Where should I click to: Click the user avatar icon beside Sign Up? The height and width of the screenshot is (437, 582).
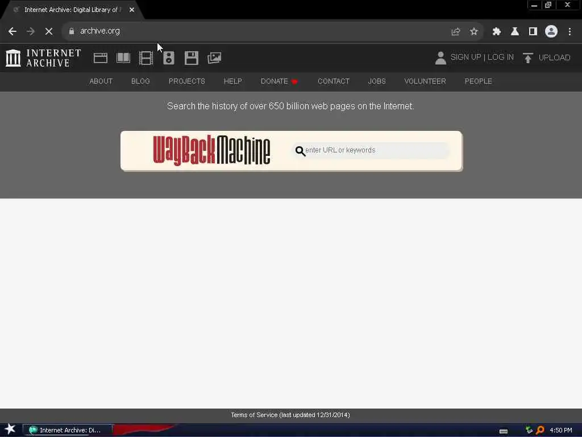[x=440, y=58]
